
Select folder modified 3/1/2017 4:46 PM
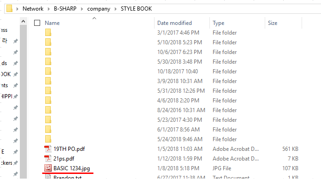point(48,33)
